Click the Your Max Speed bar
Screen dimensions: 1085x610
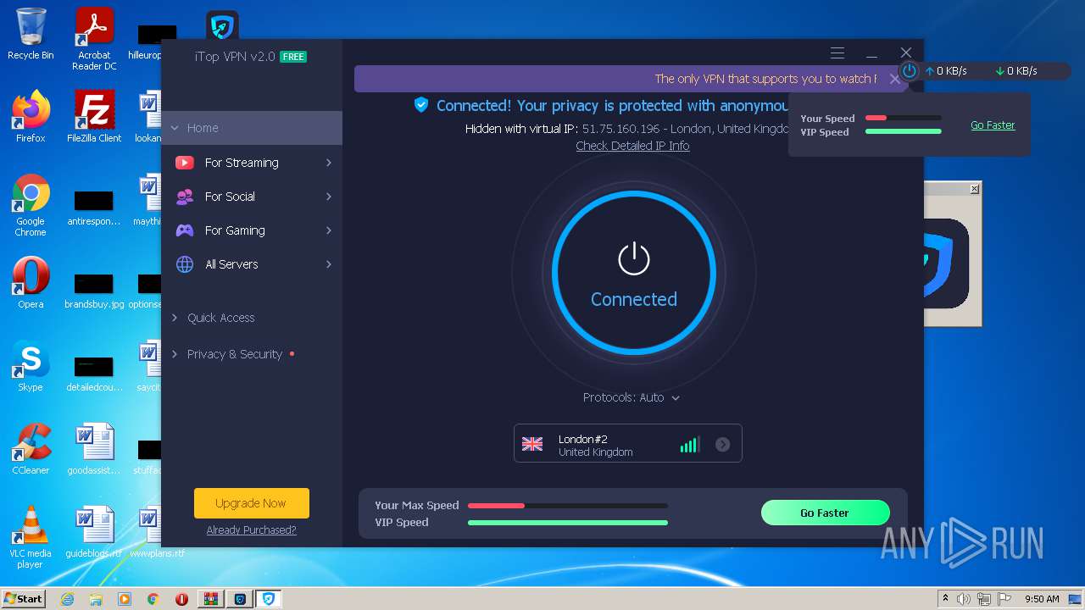568,506
